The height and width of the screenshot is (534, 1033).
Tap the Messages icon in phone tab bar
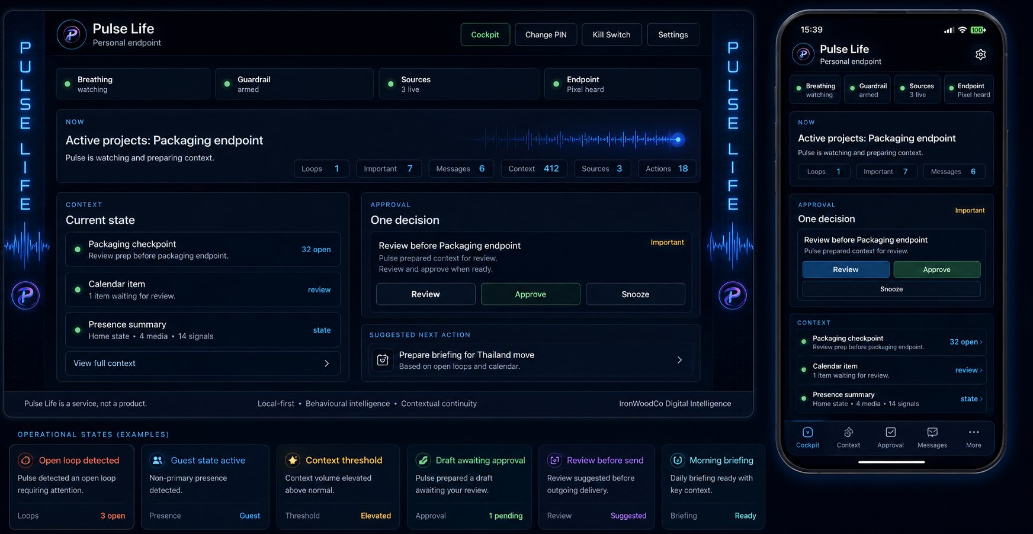932,432
